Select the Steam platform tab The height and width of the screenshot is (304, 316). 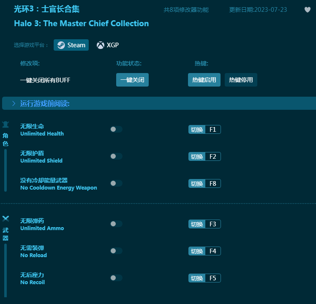[71, 45]
